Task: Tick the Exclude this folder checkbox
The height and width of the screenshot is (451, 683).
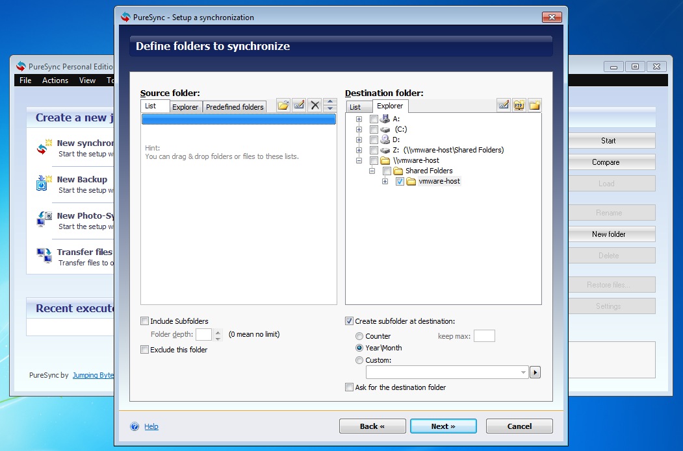Action: coord(145,350)
